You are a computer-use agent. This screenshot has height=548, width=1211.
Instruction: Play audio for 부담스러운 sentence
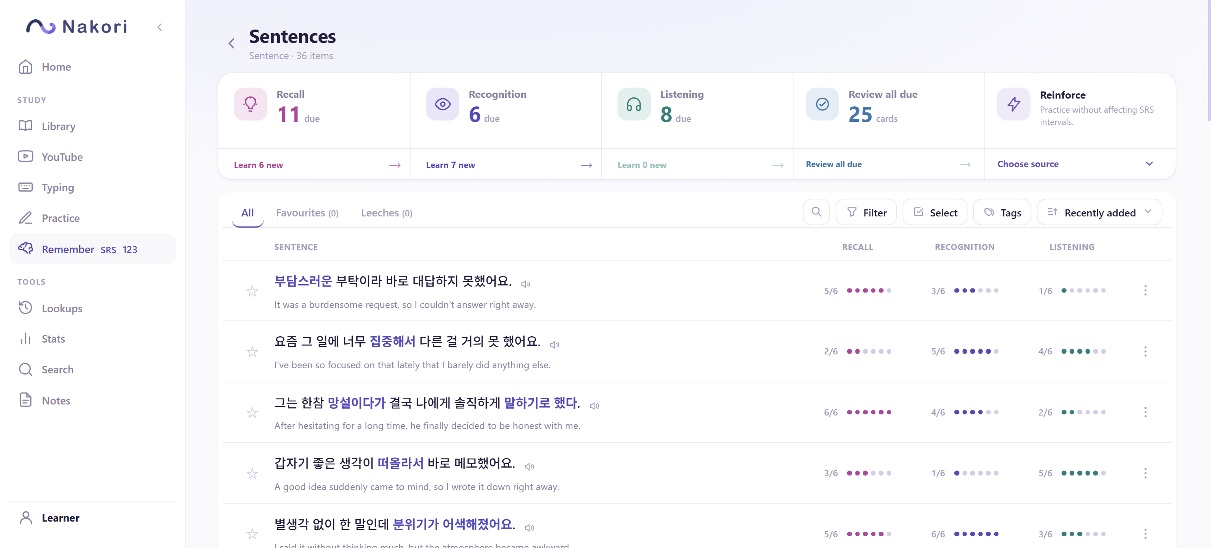[x=525, y=284]
